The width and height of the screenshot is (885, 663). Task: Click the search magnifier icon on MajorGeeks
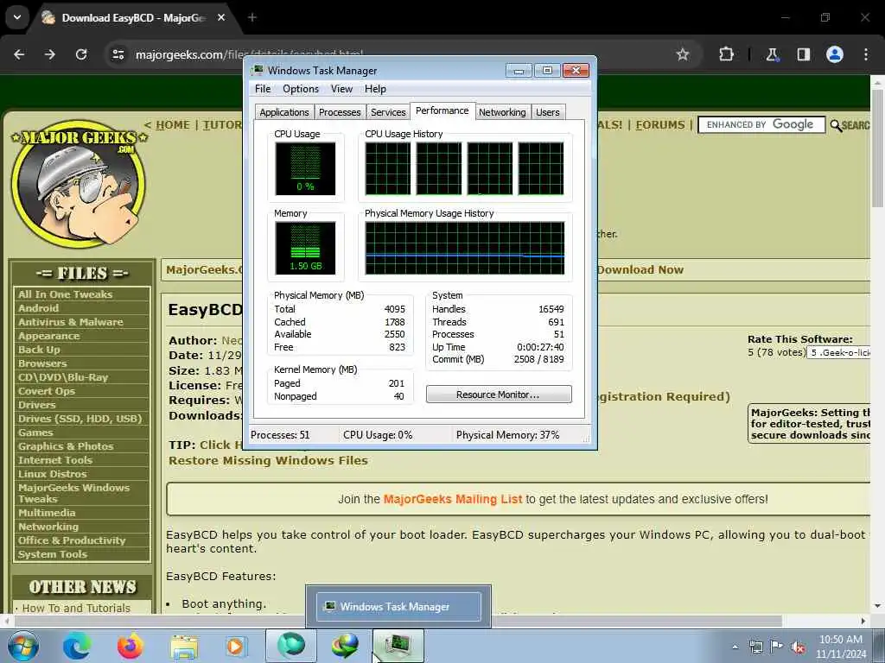coord(836,125)
